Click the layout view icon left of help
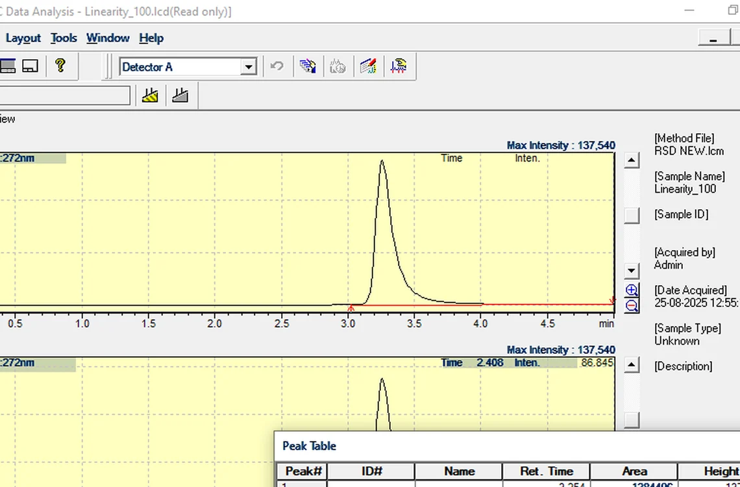This screenshot has height=487, width=740. click(31, 66)
